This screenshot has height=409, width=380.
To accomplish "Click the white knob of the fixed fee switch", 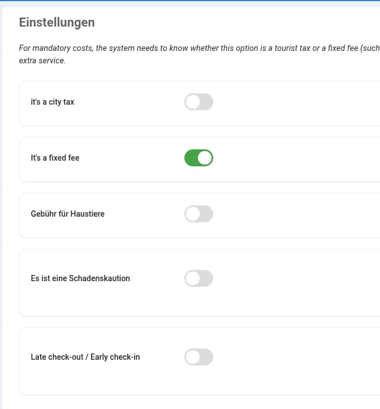I will pos(205,158).
